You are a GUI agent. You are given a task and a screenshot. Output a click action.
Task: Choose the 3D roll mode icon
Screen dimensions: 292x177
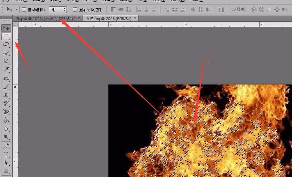(262, 10)
